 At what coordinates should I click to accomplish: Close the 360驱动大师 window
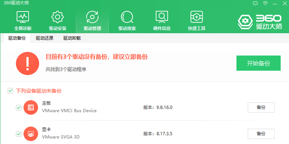point(285,3)
